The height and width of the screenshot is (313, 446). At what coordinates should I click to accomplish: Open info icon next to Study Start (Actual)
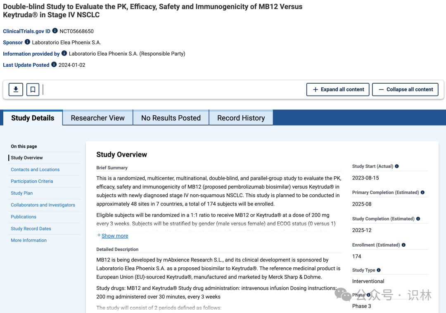397,166
